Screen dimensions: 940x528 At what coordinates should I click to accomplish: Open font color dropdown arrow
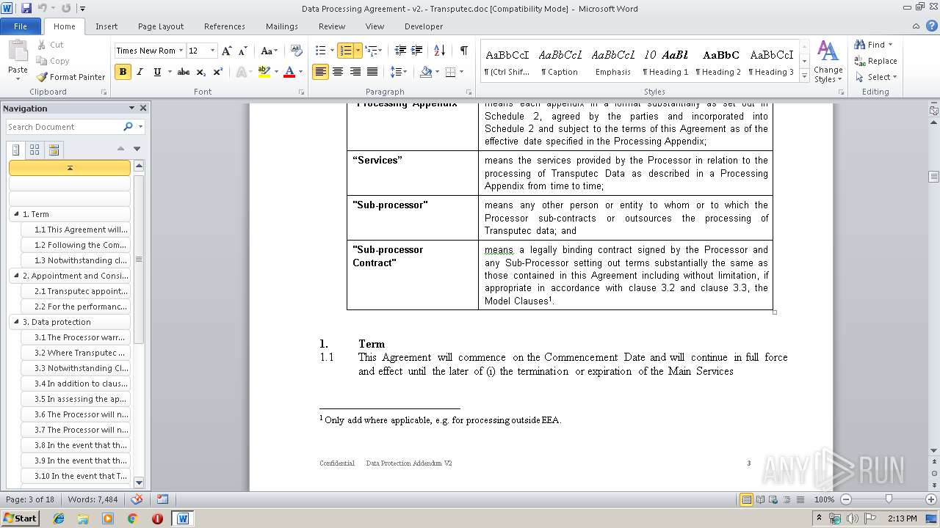pos(300,72)
